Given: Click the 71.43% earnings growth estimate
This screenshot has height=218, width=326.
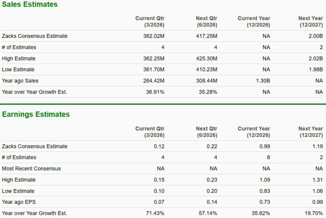Looking at the screenshot, I should coord(154,213).
